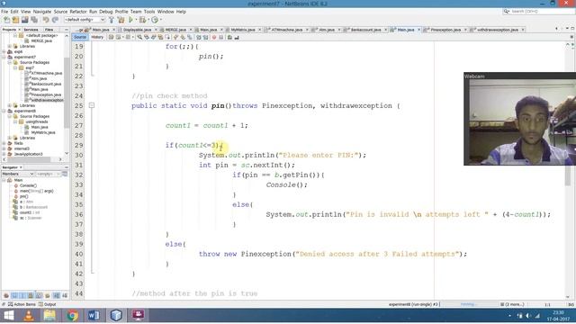Expand the exp6 project node
Image resolution: width=576 pixels, height=324 pixels.
click(x=4, y=52)
